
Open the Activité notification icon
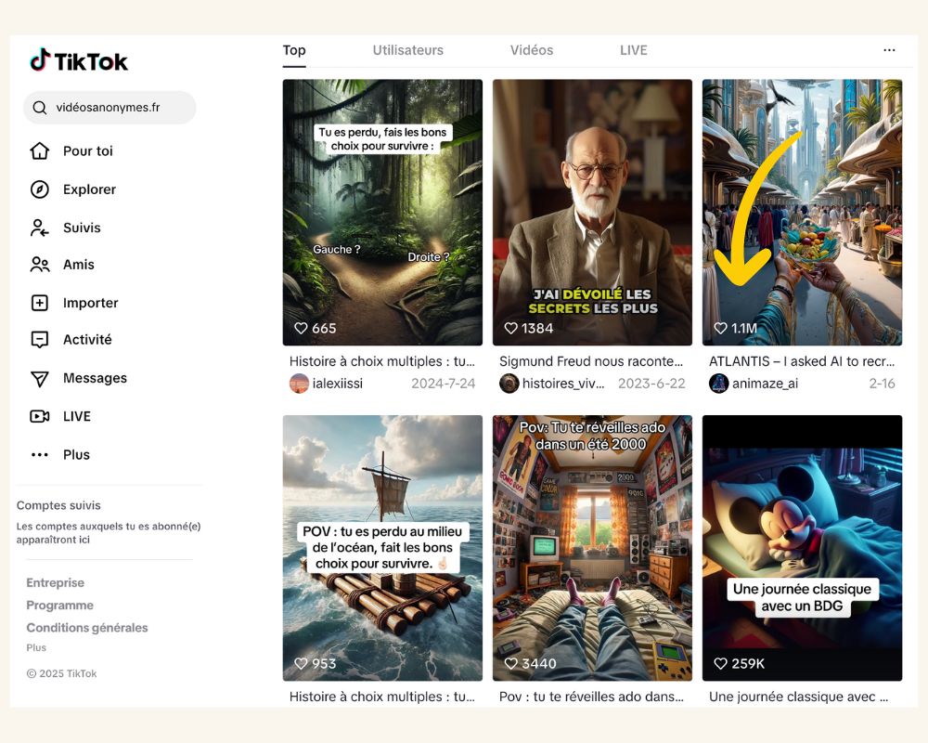39,340
